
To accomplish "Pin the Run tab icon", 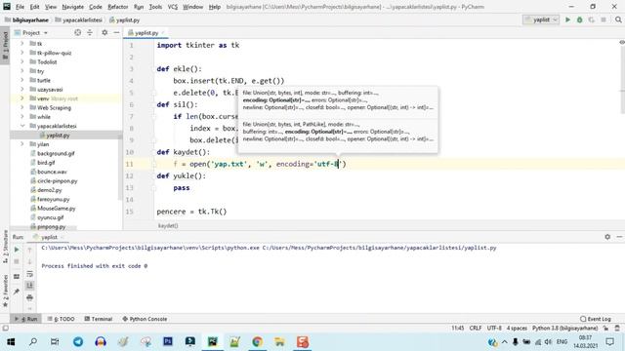I will click(x=17, y=292).
